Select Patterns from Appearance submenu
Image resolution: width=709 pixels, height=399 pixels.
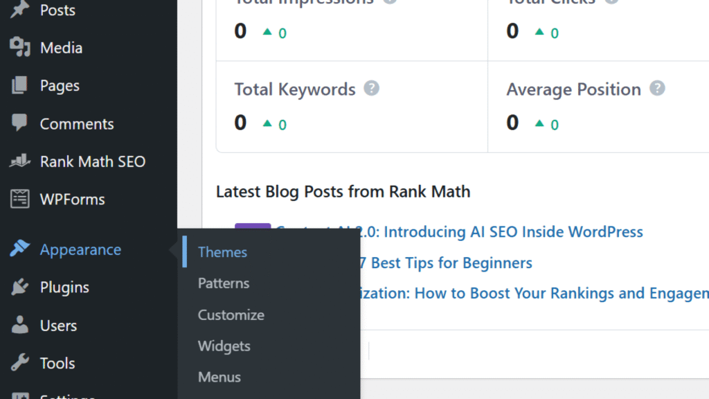tap(223, 283)
